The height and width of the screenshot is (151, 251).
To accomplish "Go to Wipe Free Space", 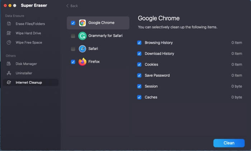I will point(30,42).
